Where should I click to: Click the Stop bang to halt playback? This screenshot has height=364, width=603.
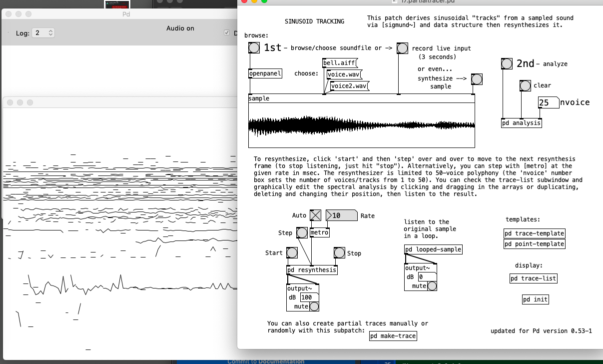pos(339,252)
